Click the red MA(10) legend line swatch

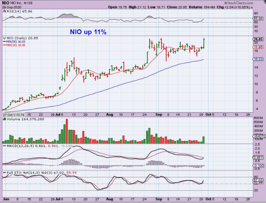5,45
